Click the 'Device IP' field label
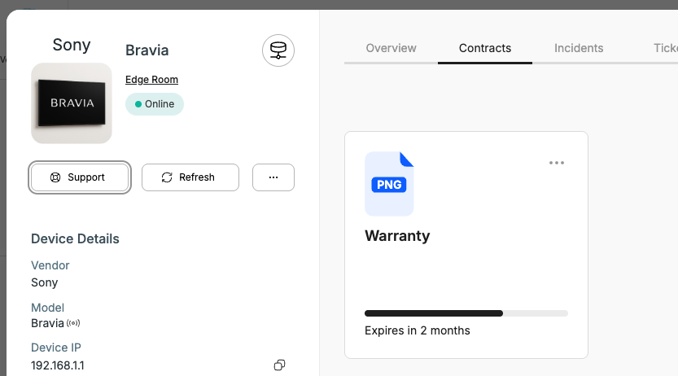 (x=56, y=348)
